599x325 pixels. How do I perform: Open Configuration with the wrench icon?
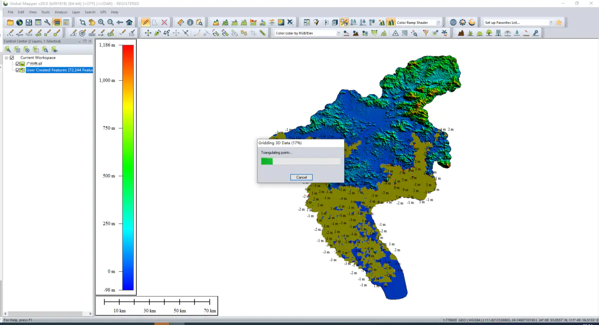tap(47, 22)
